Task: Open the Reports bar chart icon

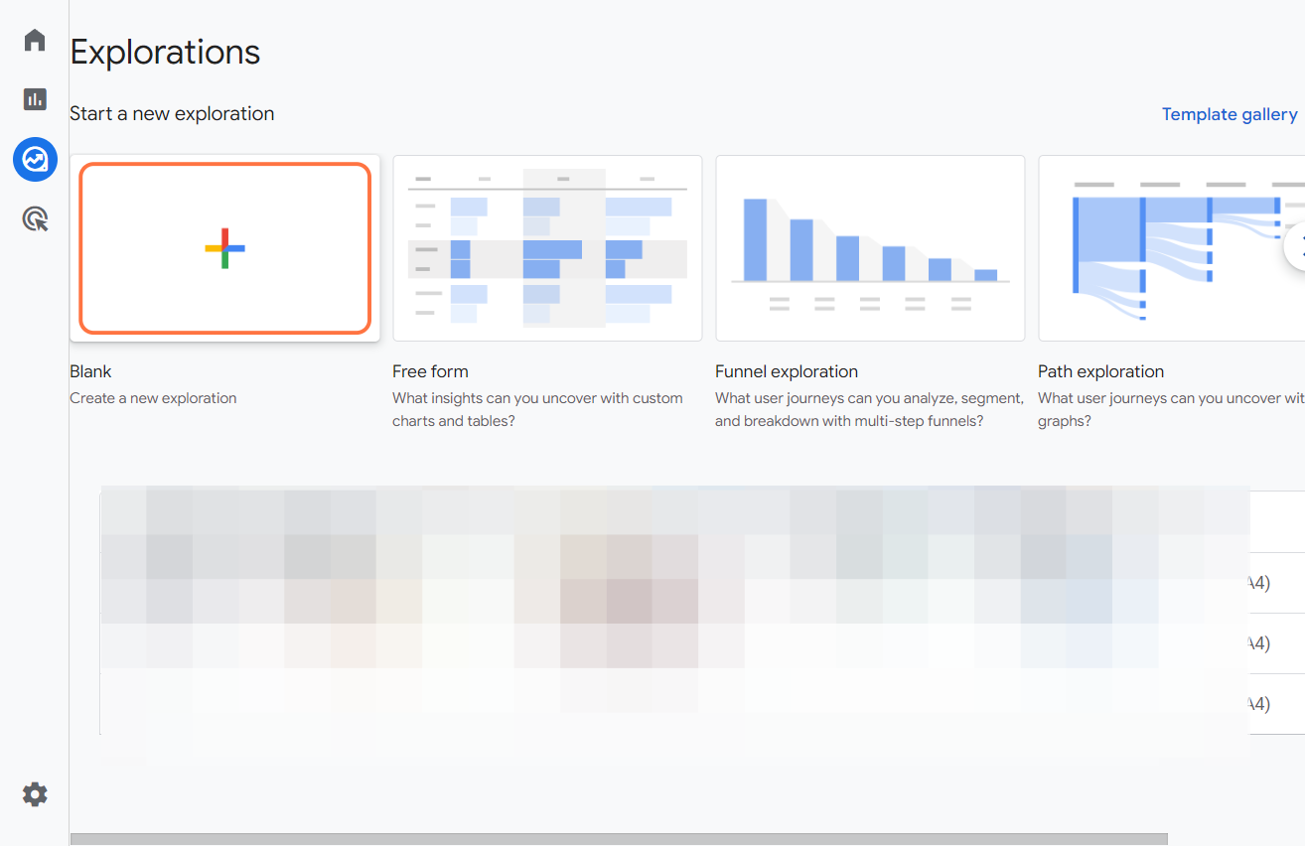Action: (x=35, y=99)
